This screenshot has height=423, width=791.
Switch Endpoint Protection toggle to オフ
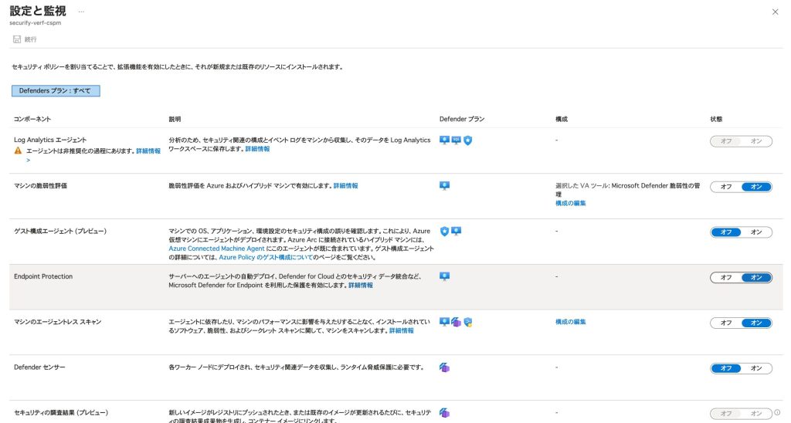tap(725, 277)
